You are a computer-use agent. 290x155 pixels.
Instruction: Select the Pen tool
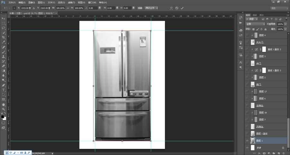click(3, 85)
